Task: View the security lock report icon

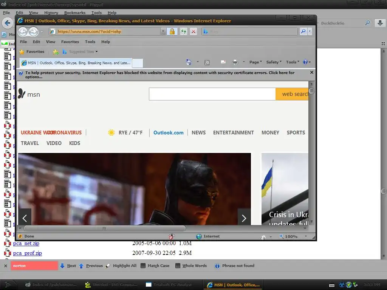Action: pyautogui.click(x=172, y=32)
